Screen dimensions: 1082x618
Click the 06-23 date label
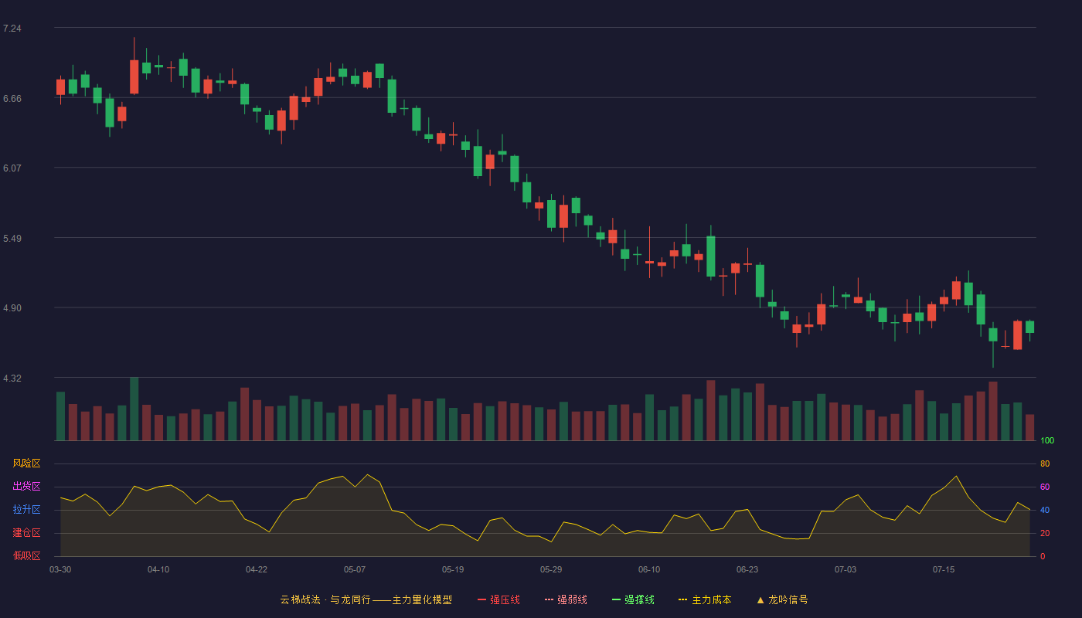click(747, 569)
